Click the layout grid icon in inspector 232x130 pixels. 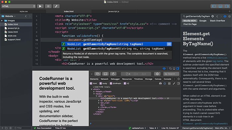tap(169, 83)
